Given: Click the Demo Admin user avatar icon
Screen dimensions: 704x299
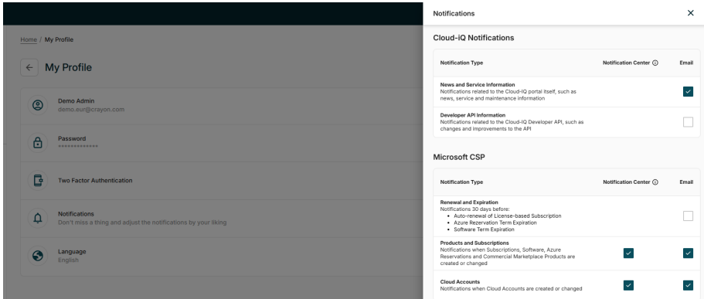Looking at the screenshot, I should [x=38, y=106].
